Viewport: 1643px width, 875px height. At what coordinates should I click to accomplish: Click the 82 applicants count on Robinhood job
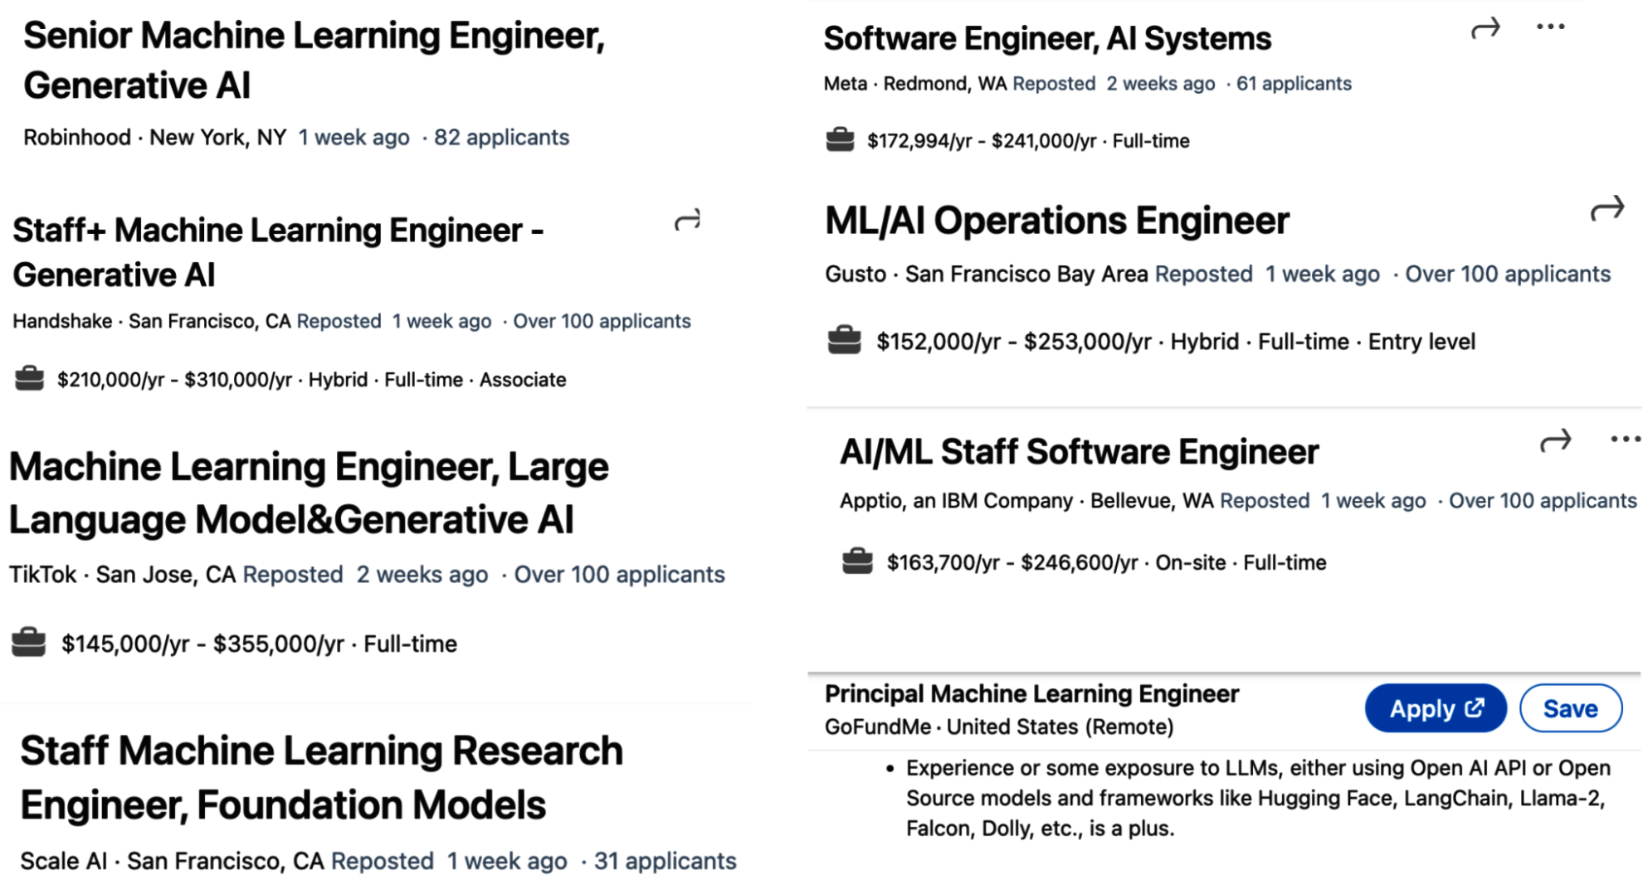503,137
